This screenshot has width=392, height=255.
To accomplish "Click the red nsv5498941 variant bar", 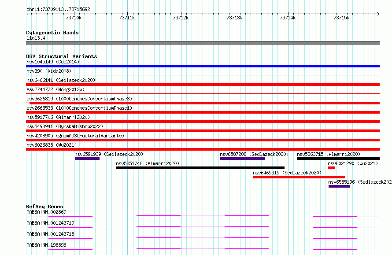I will tap(203, 131).
